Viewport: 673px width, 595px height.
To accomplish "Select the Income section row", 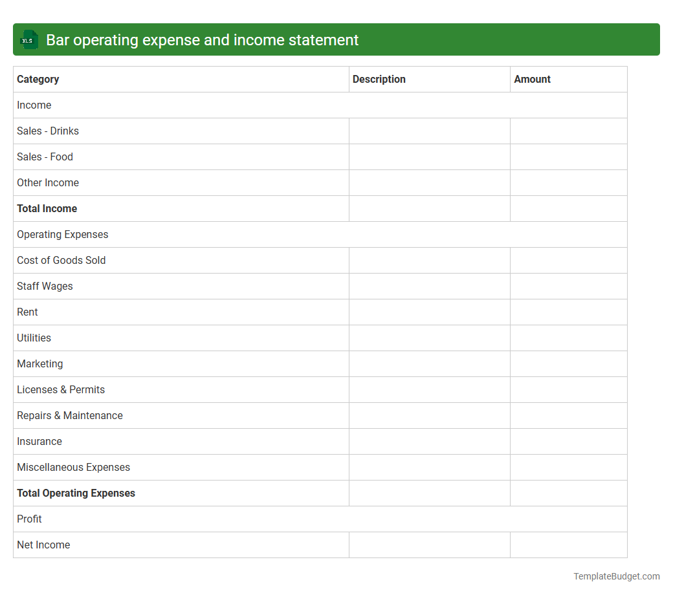I will 34,105.
